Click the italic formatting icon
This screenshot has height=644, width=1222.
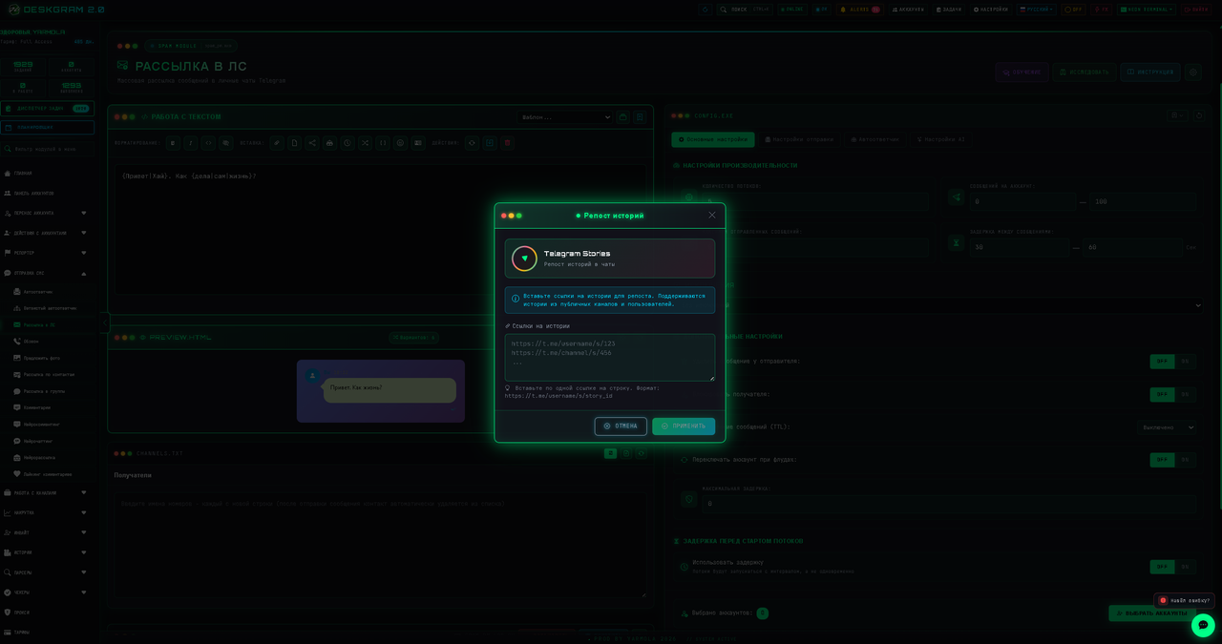[191, 143]
